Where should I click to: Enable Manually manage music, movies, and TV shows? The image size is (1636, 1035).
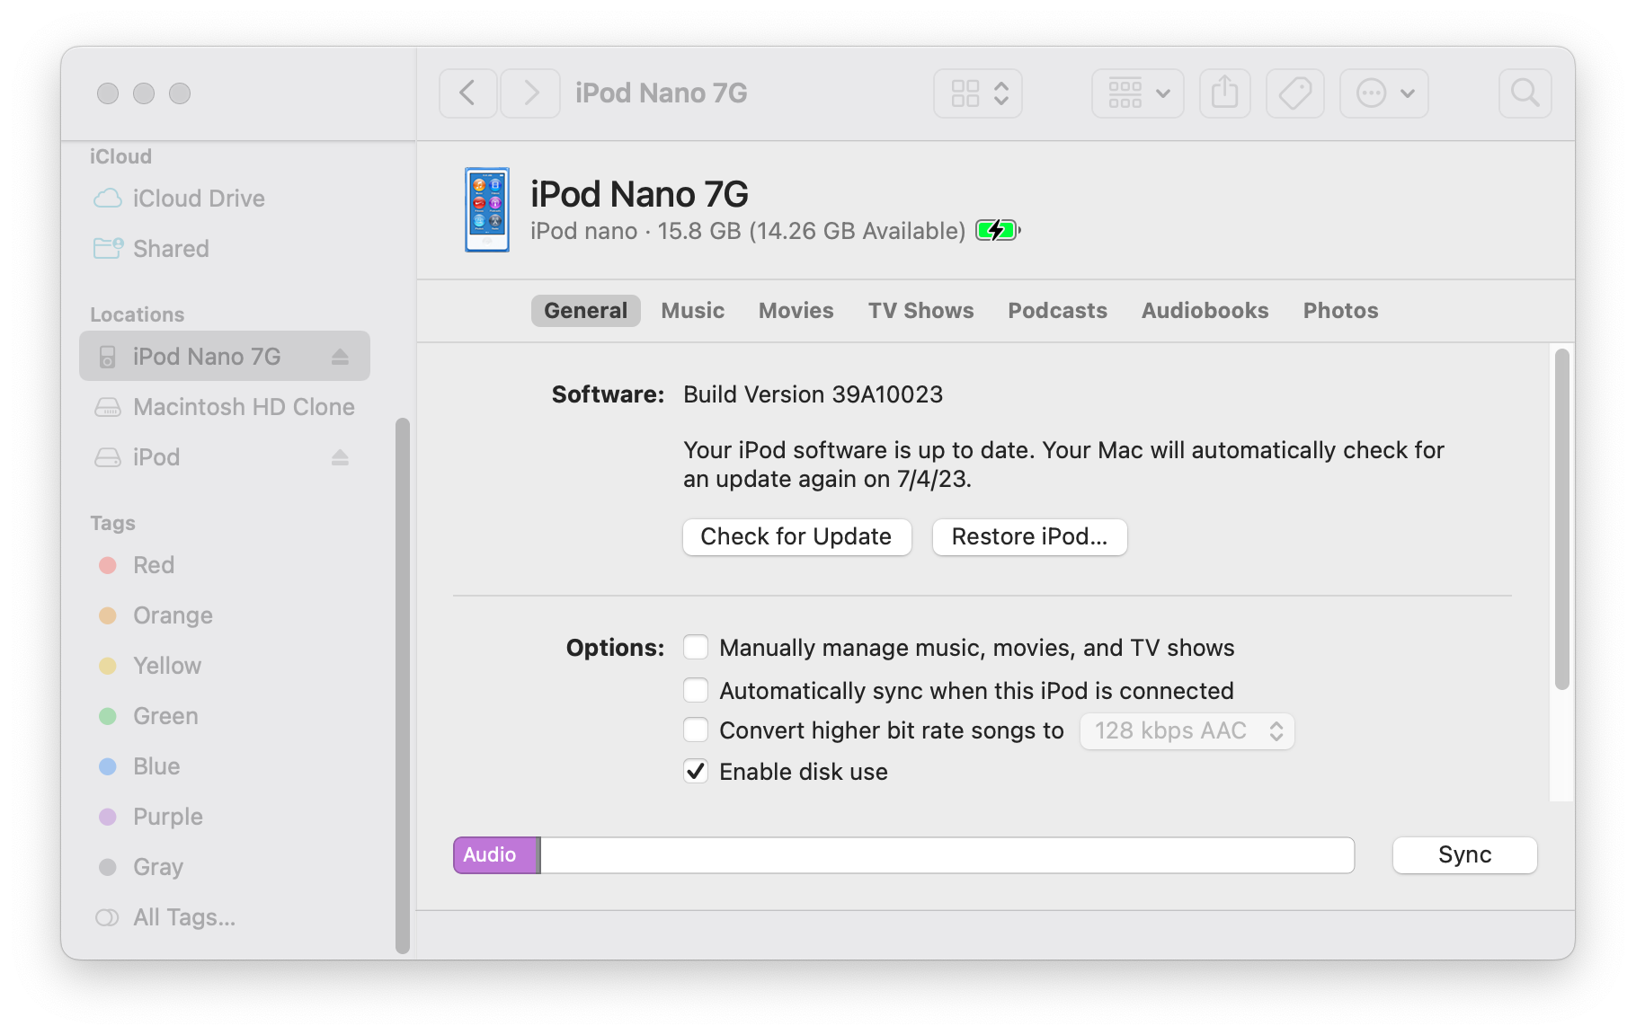pyautogui.click(x=695, y=647)
